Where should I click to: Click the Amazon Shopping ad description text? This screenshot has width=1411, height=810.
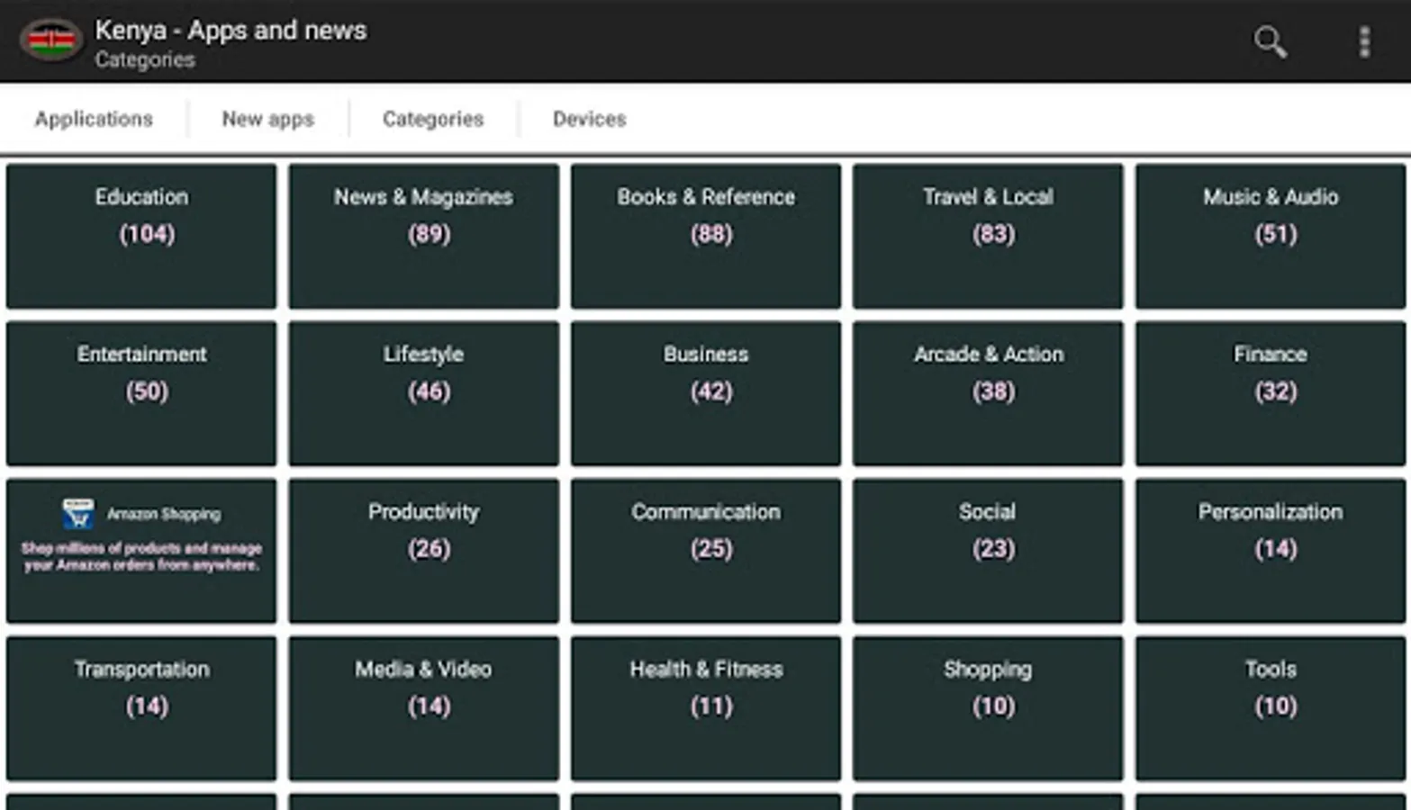141,556
